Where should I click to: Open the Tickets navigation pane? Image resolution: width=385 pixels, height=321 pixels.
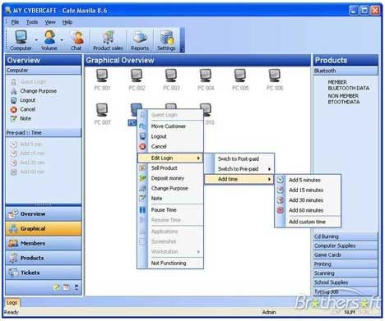pyautogui.click(x=44, y=273)
